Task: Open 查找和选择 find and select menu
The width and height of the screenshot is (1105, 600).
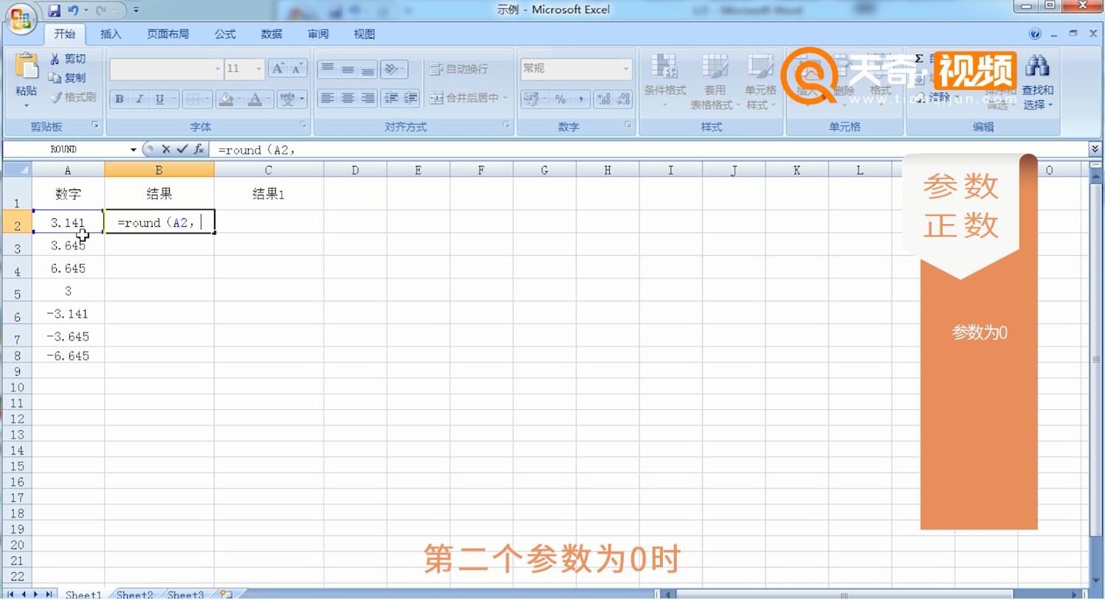Action: point(1038,81)
